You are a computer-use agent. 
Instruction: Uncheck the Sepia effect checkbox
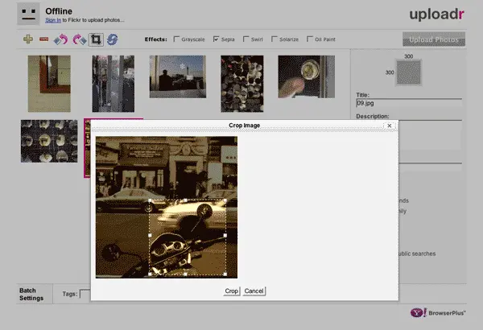(216, 39)
